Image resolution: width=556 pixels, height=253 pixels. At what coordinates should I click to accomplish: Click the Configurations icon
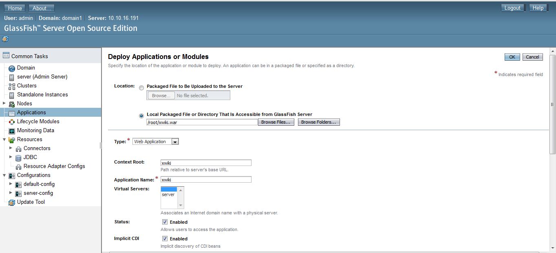(x=12, y=175)
